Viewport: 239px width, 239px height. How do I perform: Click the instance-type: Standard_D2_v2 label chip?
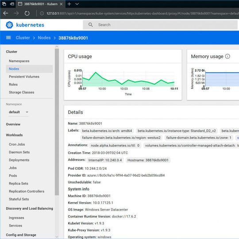pos(177,131)
